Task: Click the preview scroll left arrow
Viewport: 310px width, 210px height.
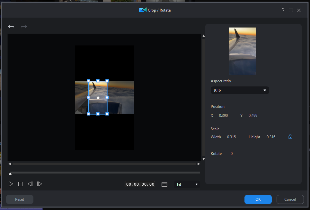Action: pos(10,164)
